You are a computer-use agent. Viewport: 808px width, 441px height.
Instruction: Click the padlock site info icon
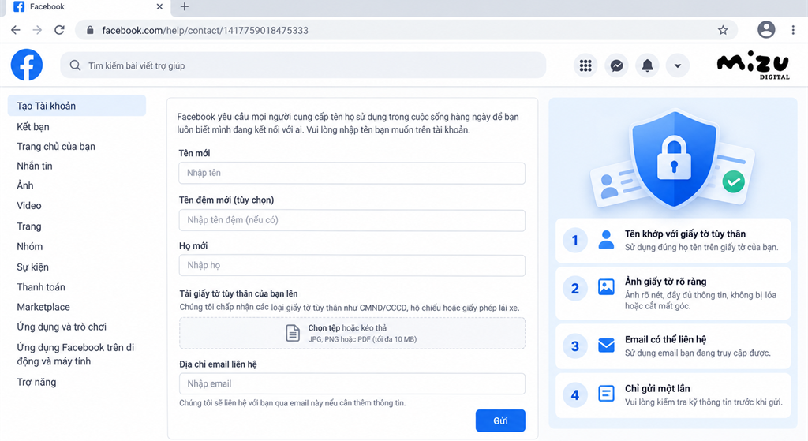tap(90, 30)
